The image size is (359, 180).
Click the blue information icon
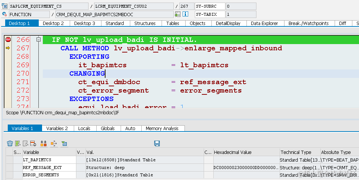tap(186, 14)
